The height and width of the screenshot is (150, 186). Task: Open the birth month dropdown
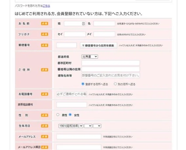tap(88, 126)
